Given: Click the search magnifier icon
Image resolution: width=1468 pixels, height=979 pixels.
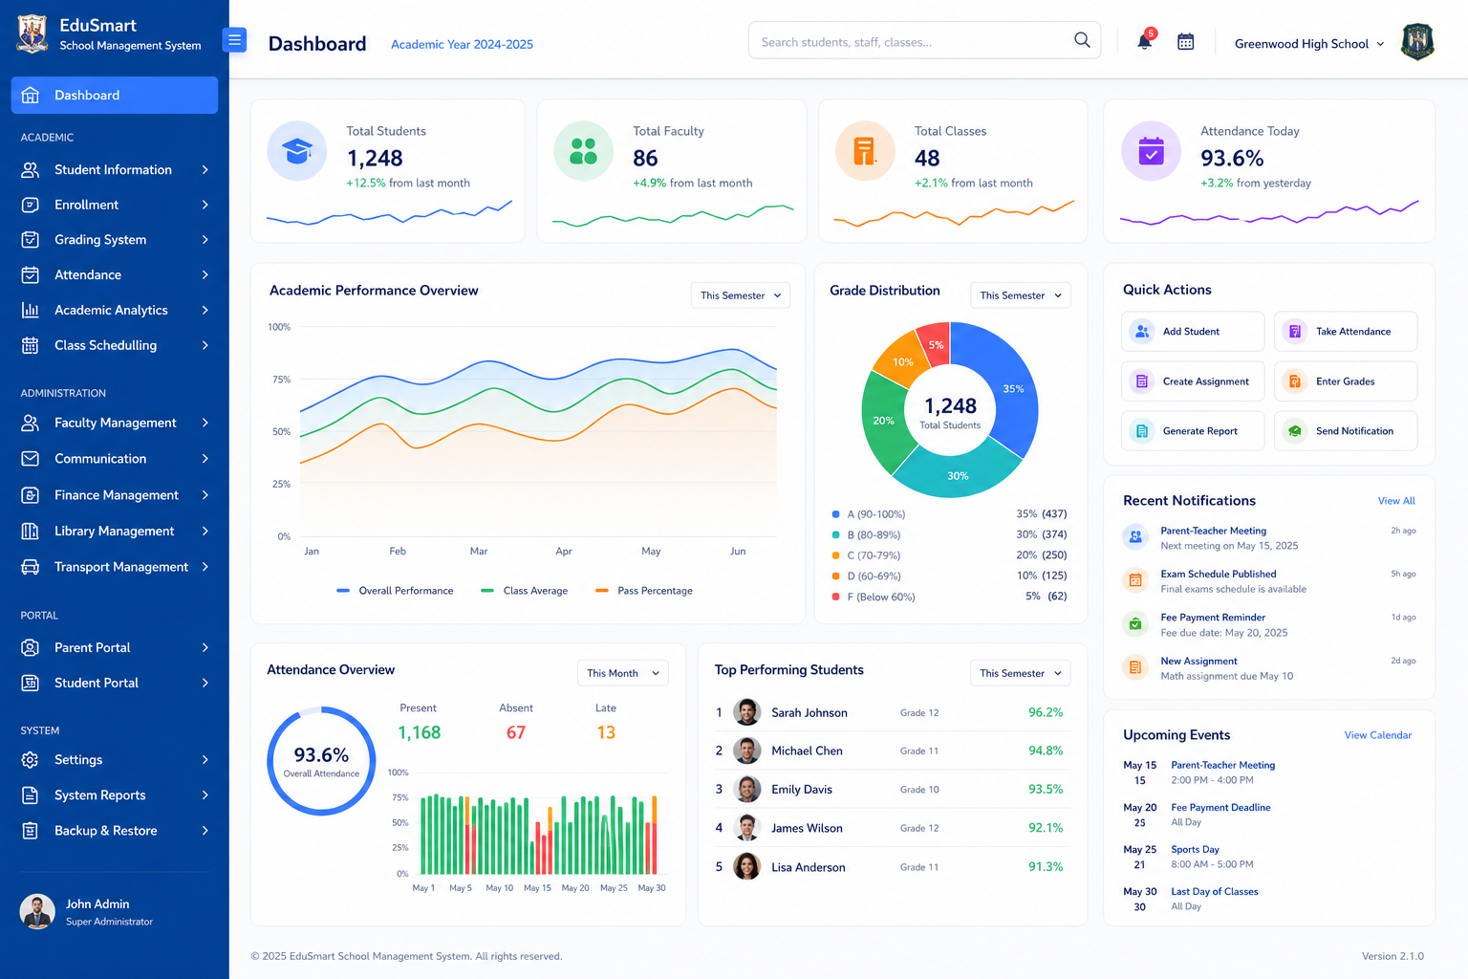Looking at the screenshot, I should click(x=1082, y=40).
